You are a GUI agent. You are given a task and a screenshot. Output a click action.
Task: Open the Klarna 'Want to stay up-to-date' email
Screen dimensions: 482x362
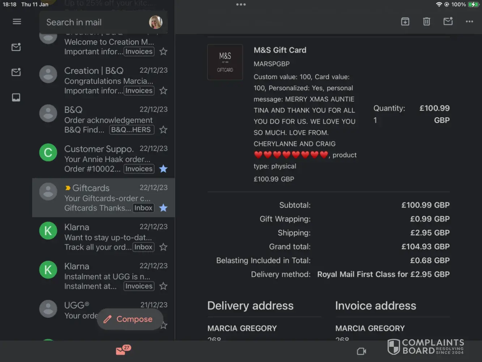[108, 237]
